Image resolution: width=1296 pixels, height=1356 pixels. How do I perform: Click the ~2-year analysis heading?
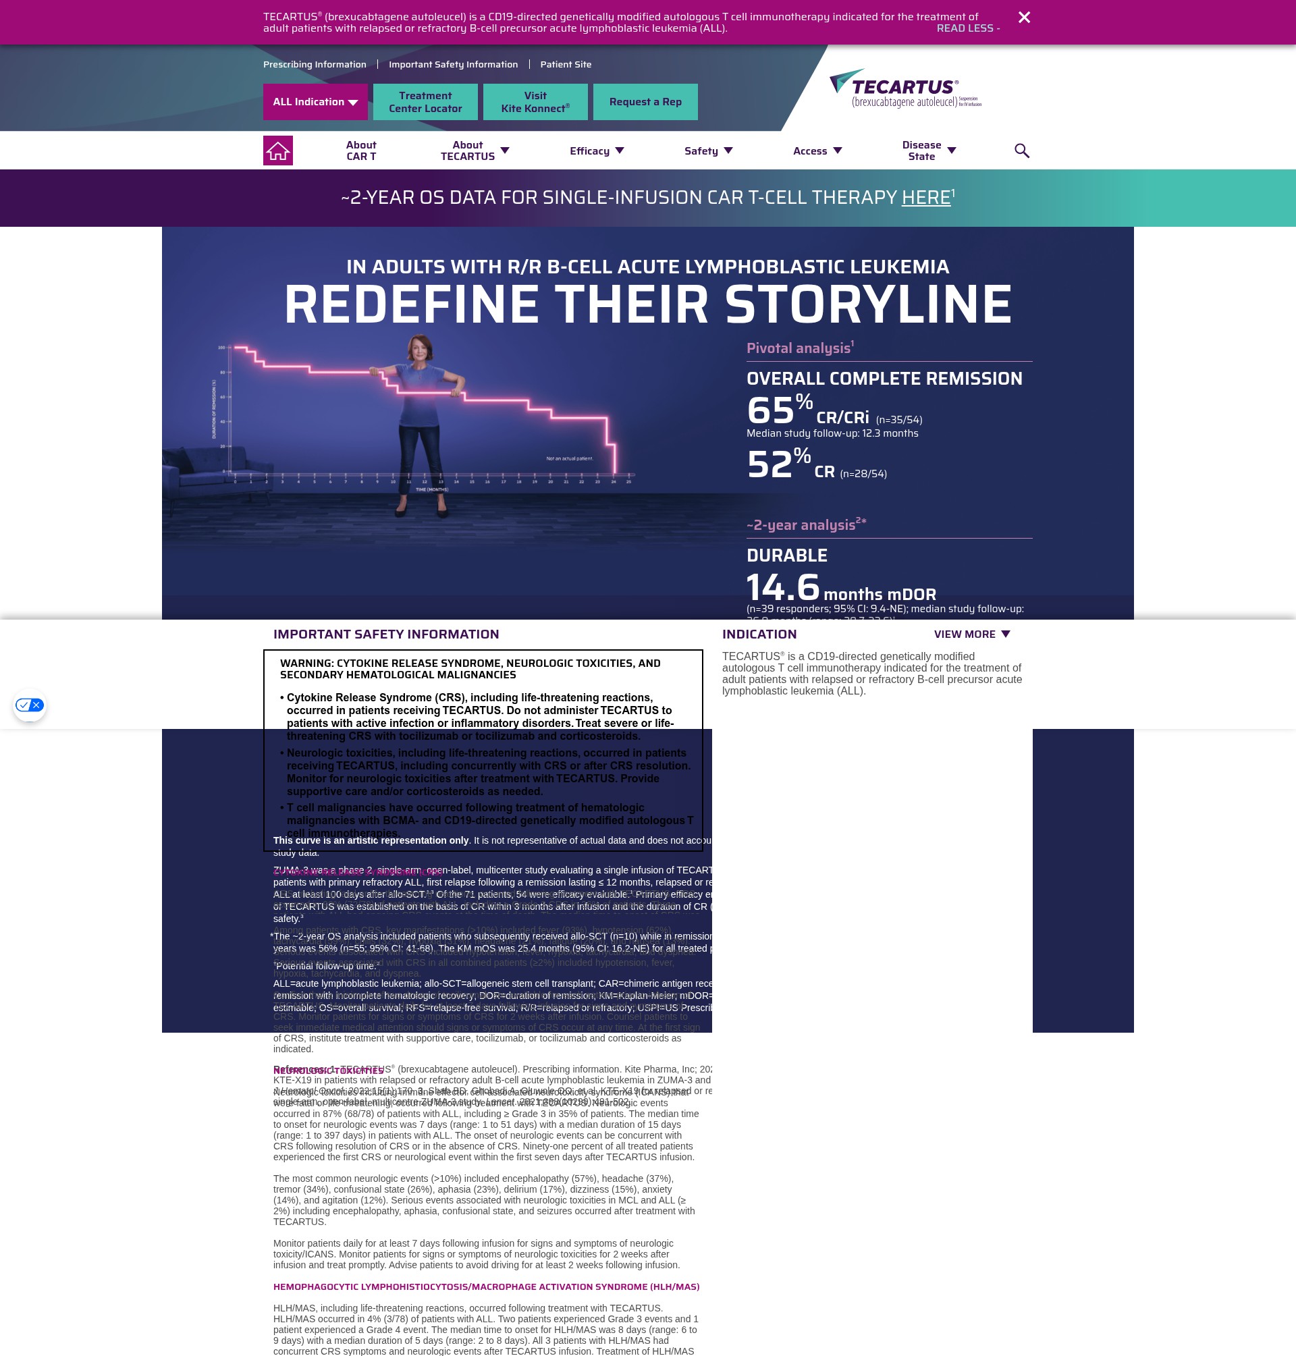(806, 524)
